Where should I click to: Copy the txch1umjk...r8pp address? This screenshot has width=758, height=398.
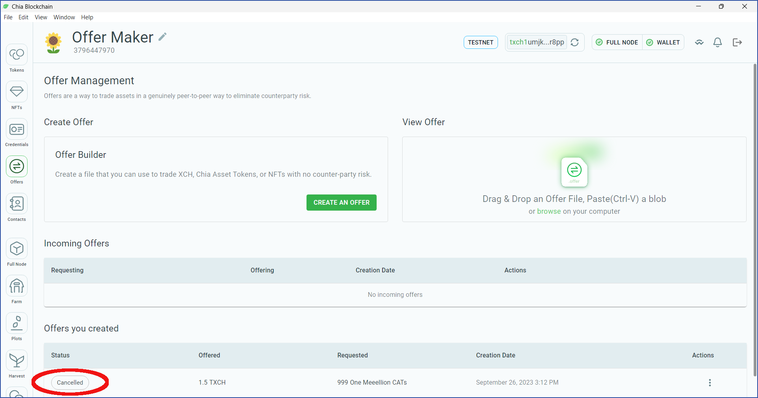pyautogui.click(x=537, y=42)
